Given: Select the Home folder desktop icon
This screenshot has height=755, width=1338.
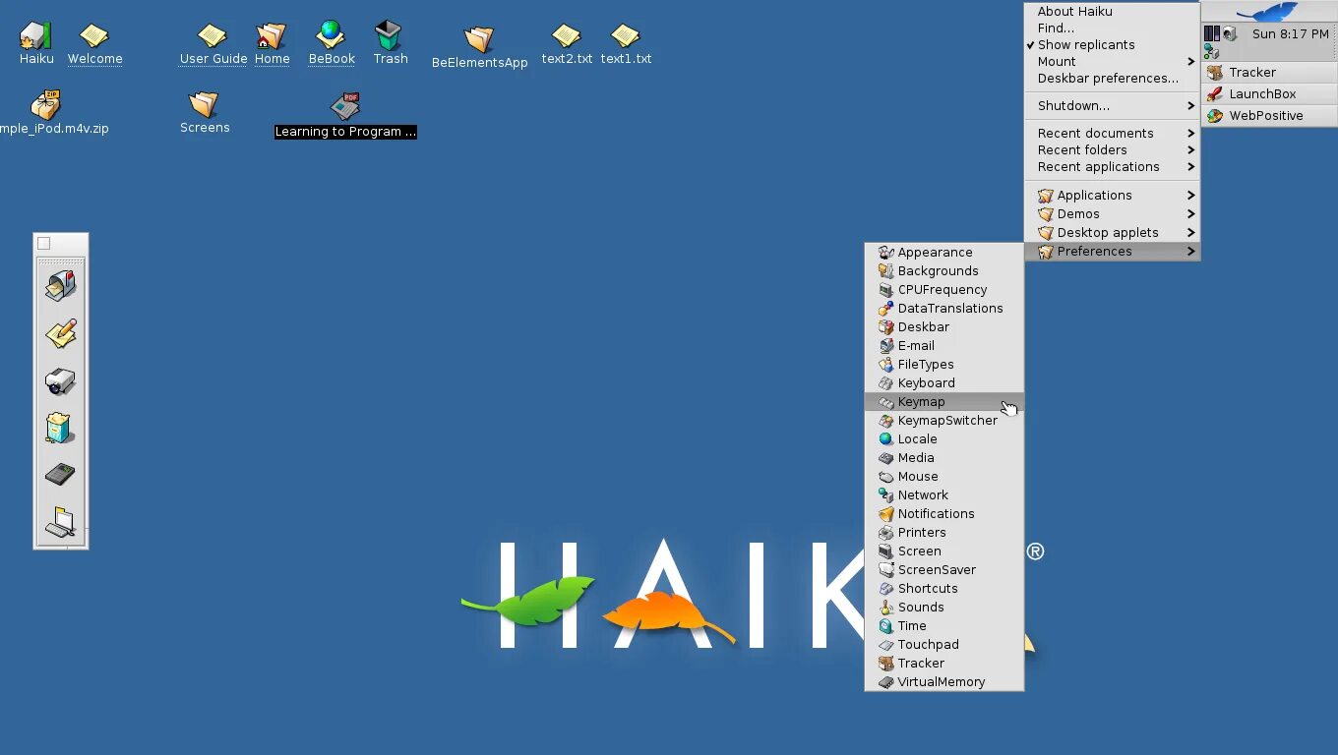Looking at the screenshot, I should coord(271,36).
